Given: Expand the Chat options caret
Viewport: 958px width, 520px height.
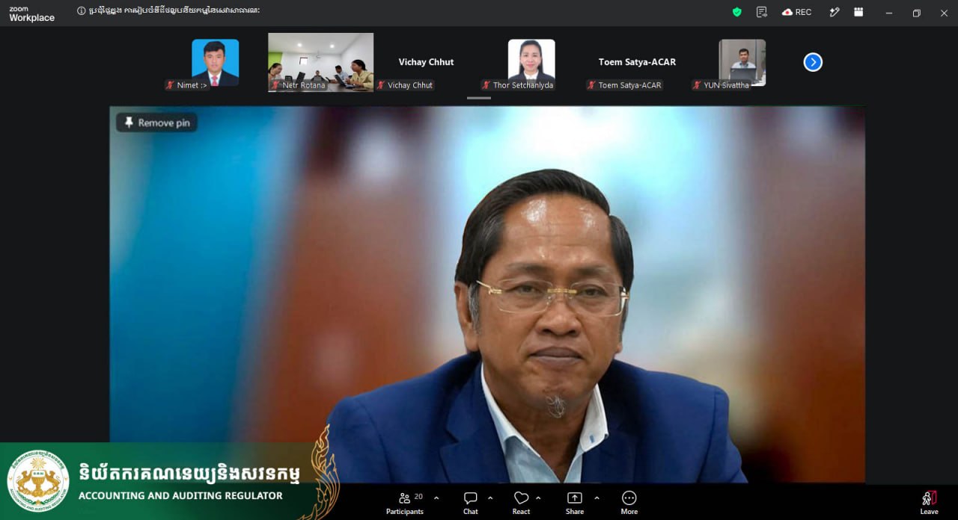Looking at the screenshot, I should coord(490,498).
